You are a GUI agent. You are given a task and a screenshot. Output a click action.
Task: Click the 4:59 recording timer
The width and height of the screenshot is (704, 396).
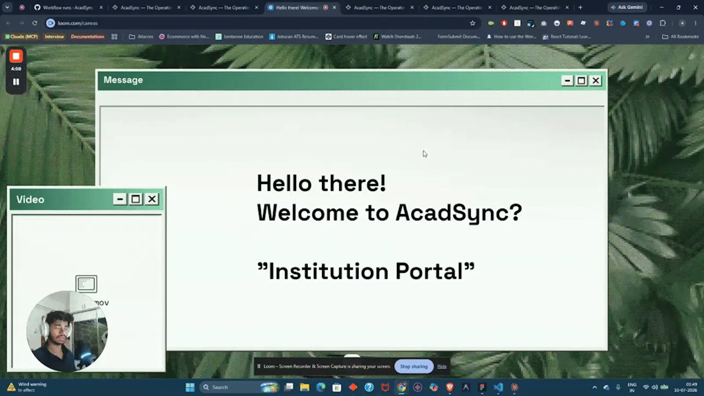(16, 69)
